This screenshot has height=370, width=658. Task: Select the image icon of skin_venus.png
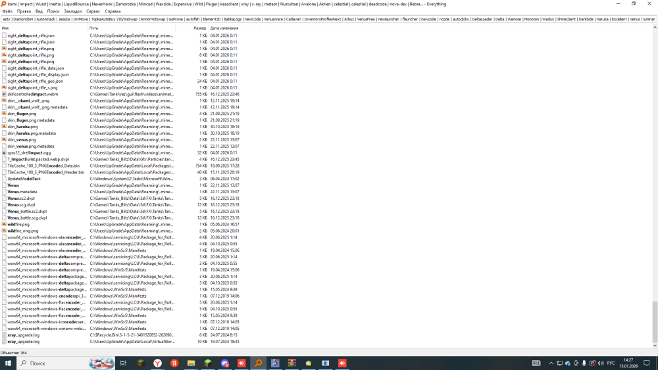tap(4, 139)
